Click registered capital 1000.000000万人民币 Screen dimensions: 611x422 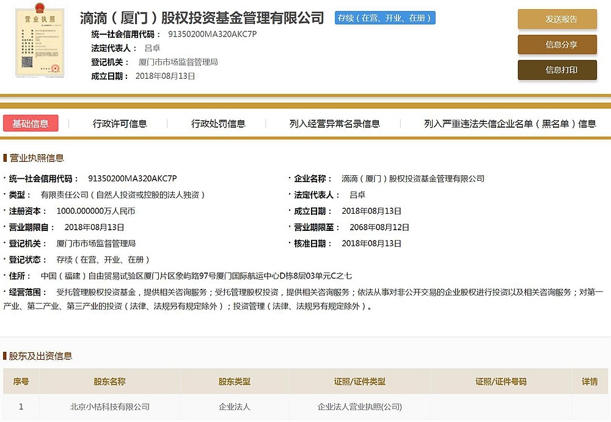[x=96, y=211]
